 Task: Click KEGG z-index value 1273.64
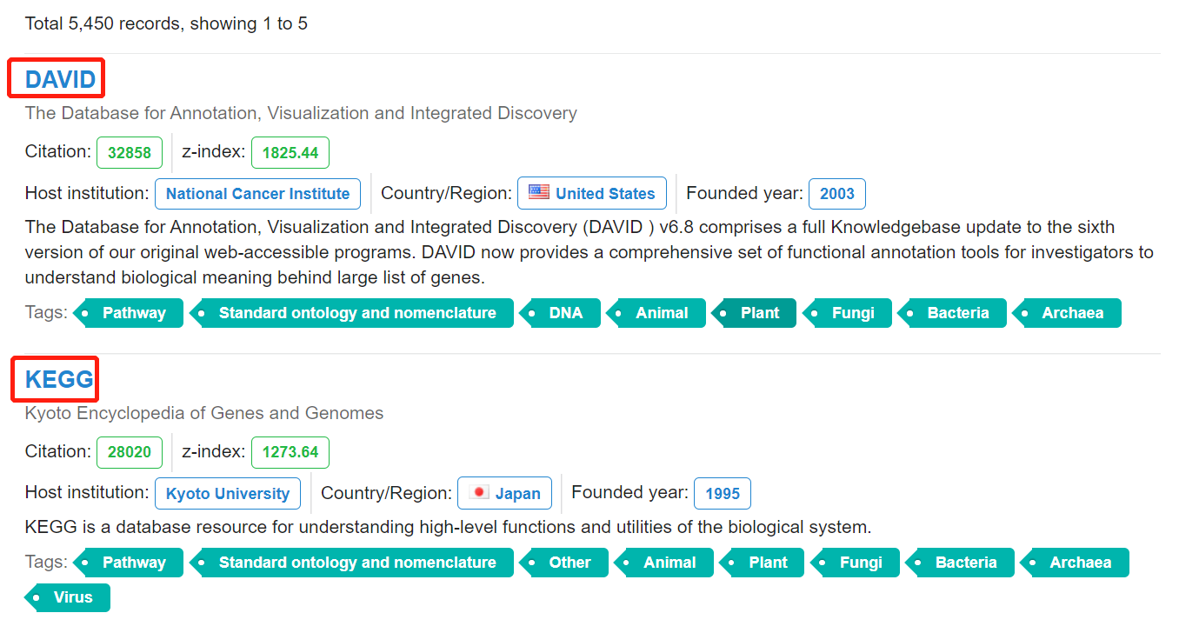pyautogui.click(x=290, y=452)
